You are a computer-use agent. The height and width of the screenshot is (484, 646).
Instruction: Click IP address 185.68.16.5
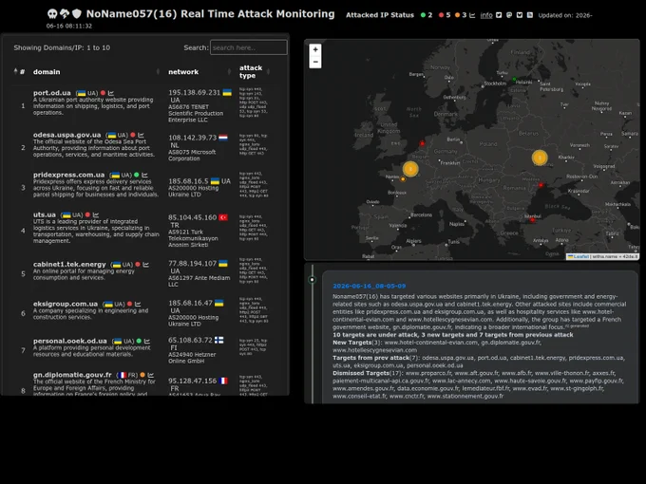coord(188,181)
